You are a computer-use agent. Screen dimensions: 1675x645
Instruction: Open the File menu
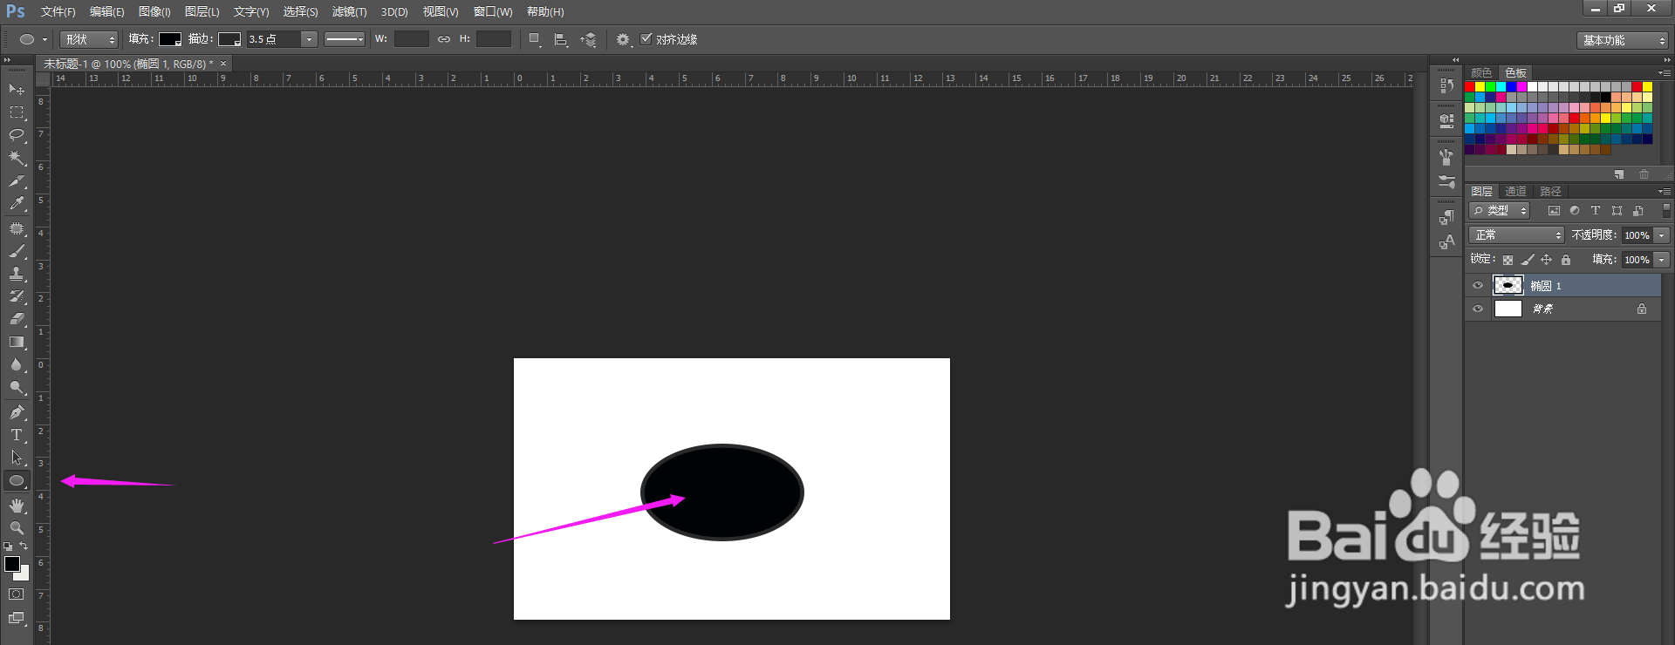pyautogui.click(x=58, y=11)
